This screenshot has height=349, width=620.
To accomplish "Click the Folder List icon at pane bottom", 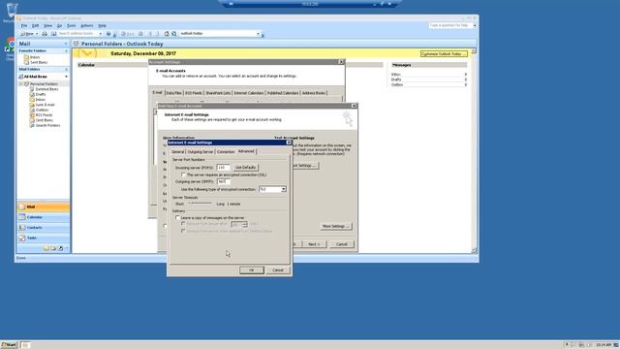I will click(53, 248).
